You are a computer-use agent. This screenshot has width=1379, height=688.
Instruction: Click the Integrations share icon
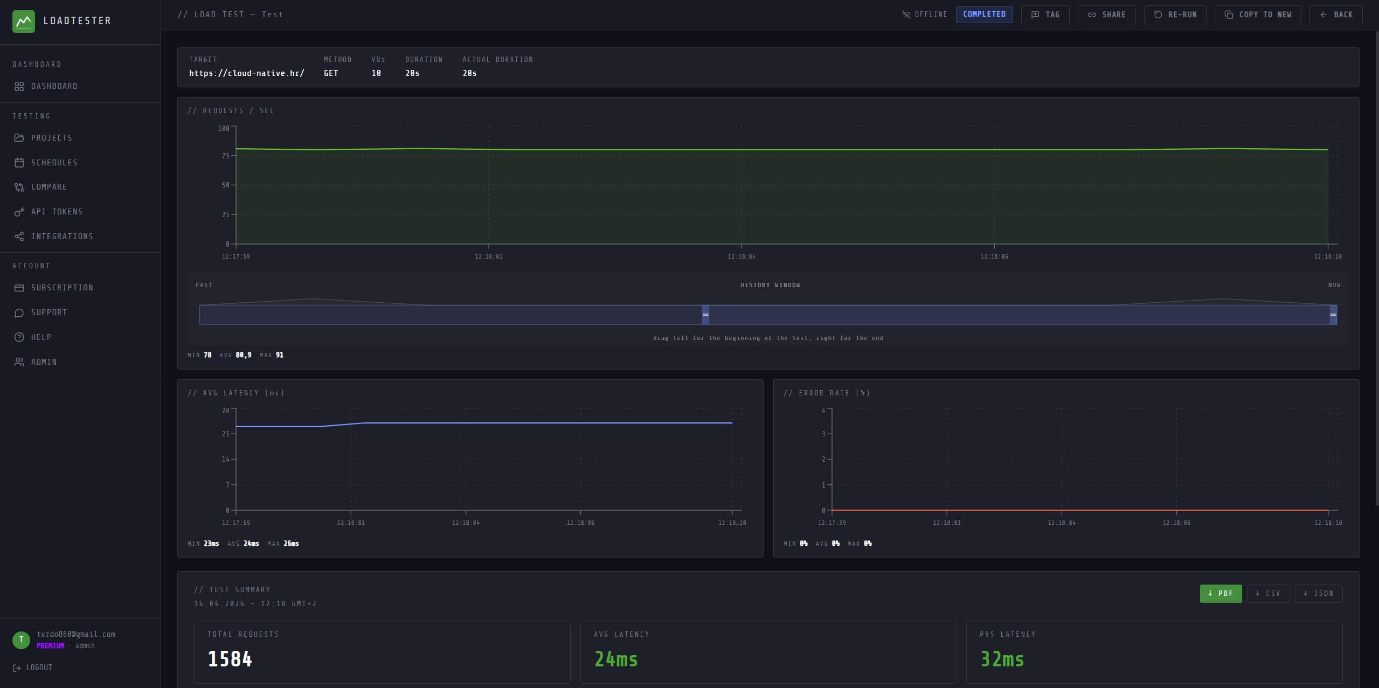19,237
